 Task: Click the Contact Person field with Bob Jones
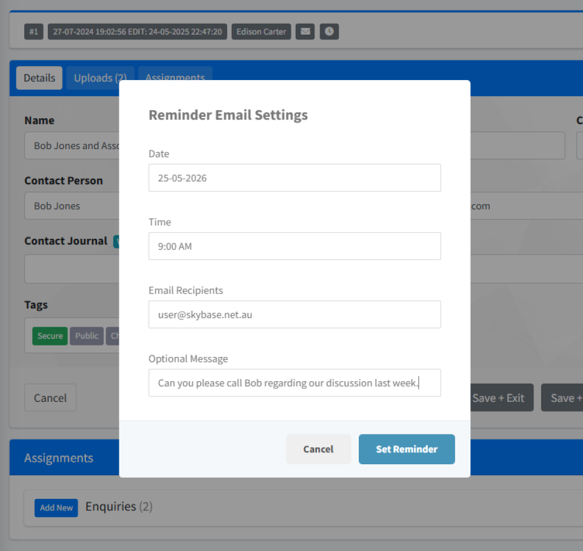click(73, 206)
